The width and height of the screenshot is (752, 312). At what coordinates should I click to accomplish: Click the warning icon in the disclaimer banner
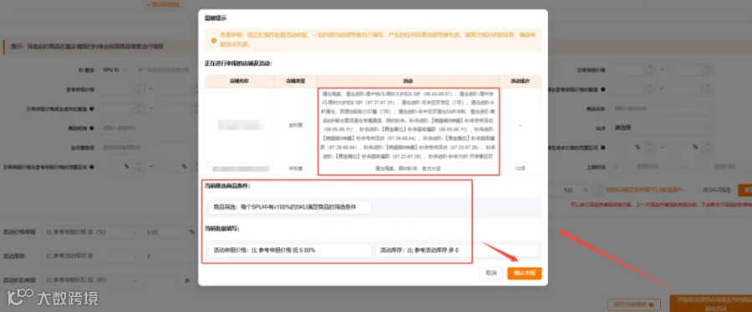point(213,40)
